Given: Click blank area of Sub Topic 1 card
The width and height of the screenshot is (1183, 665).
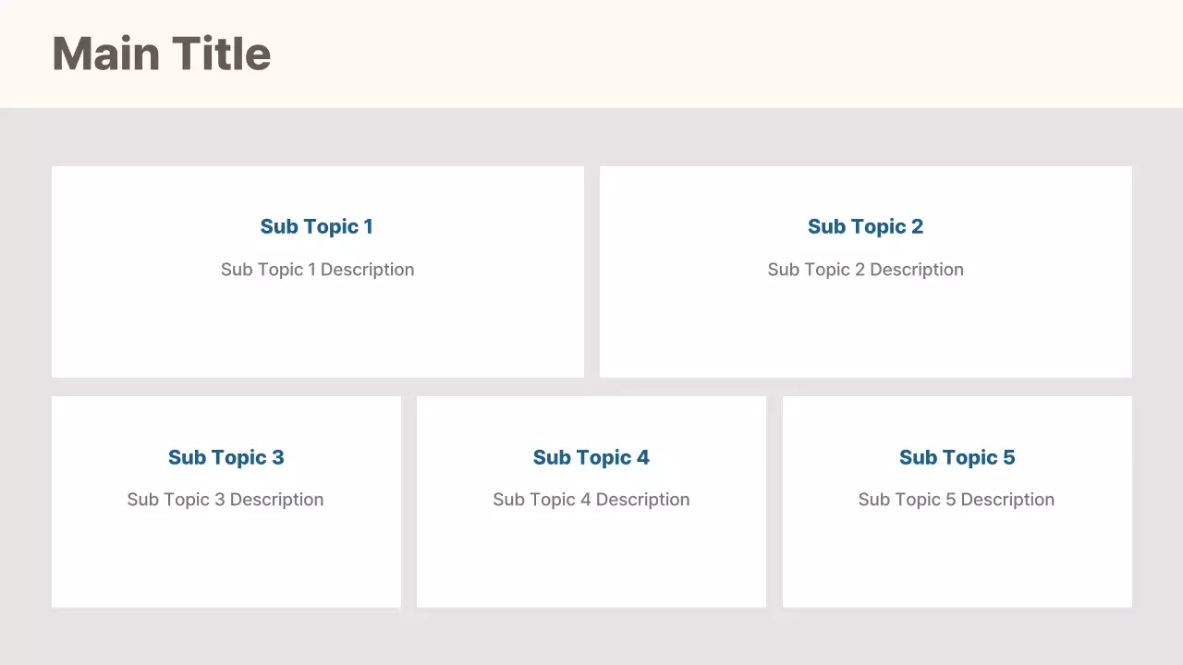Looking at the screenshot, I should tap(317, 332).
